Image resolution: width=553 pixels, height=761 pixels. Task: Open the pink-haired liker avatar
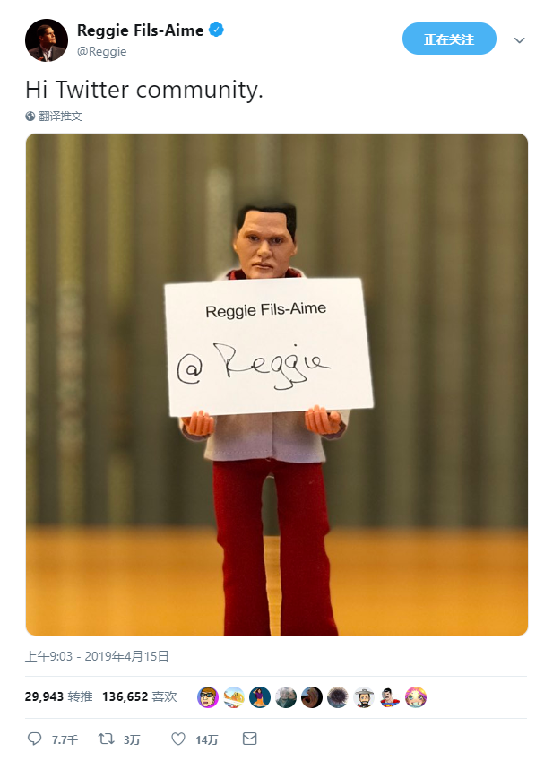tap(416, 697)
